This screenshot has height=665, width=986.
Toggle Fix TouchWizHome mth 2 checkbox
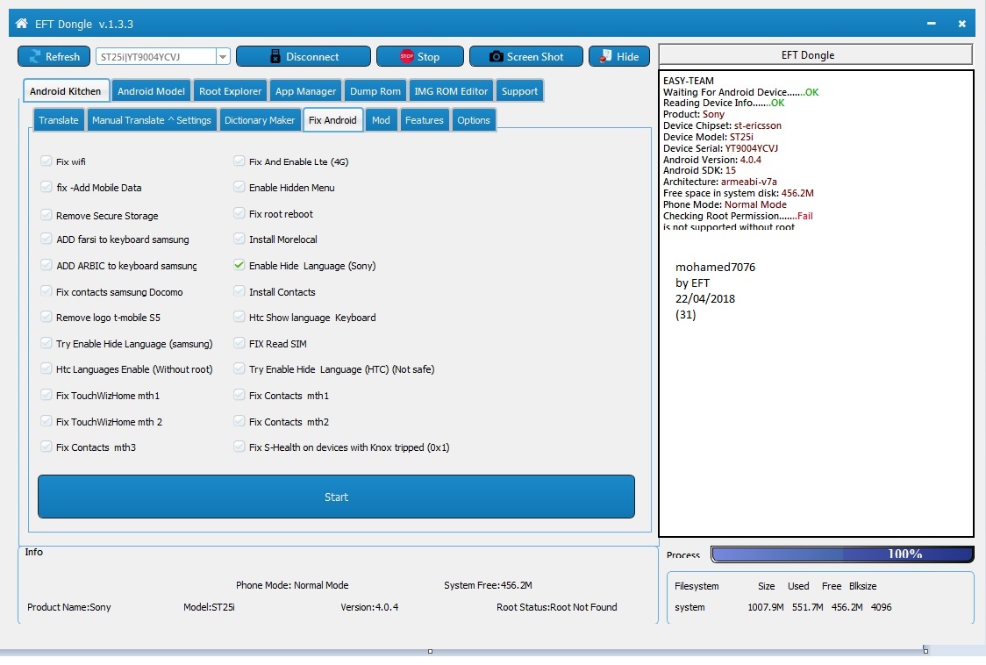46,421
